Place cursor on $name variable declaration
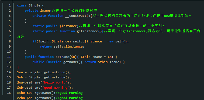This screenshot has width=204, height=100. click(45, 11)
